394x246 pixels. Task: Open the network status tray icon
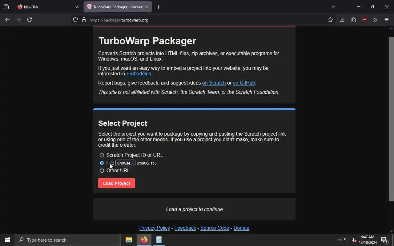point(347,240)
